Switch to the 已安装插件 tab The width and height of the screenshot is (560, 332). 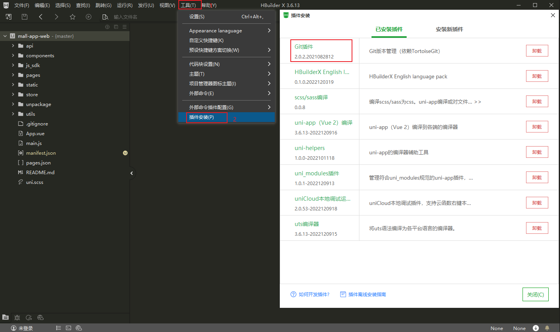tap(389, 30)
